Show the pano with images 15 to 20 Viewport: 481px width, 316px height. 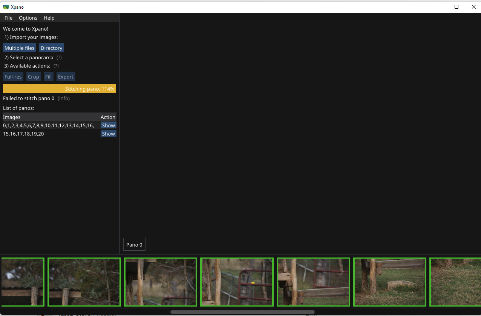108,134
